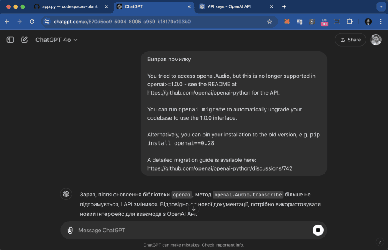This screenshot has height=250, width=388.
Task: Click the inline code 'openai' in the response
Action: (181, 194)
